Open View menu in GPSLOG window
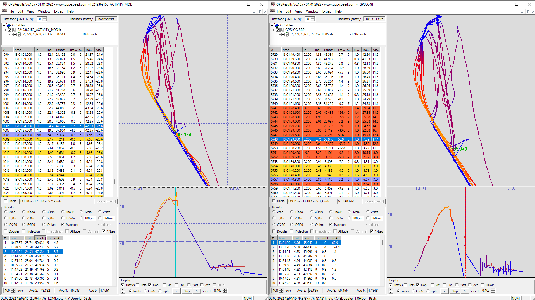Image resolution: width=535 pixels, height=300 pixels. (x=298, y=11)
